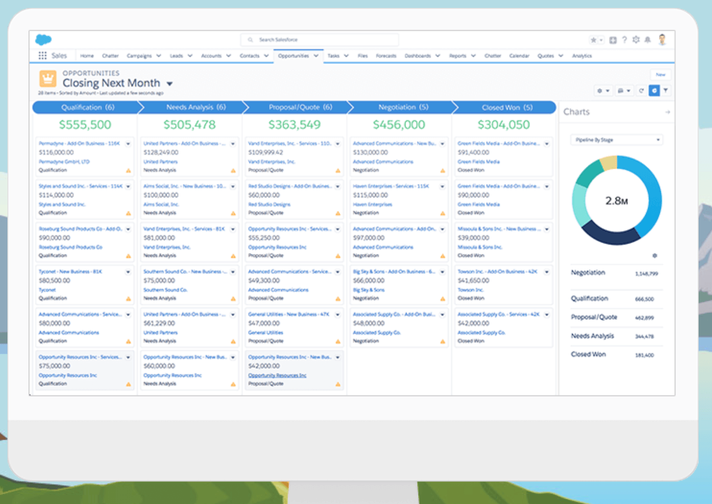
Task: Open actions menu on Towson Inc. card
Action: coord(546,272)
